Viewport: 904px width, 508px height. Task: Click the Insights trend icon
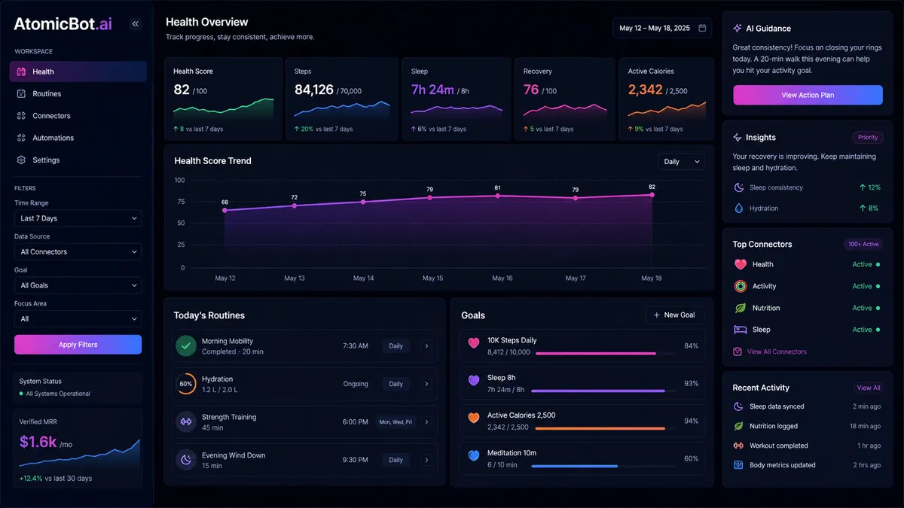[738, 138]
